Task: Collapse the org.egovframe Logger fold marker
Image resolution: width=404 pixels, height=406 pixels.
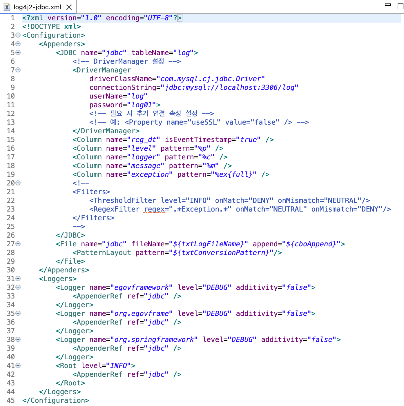Action: [17, 313]
